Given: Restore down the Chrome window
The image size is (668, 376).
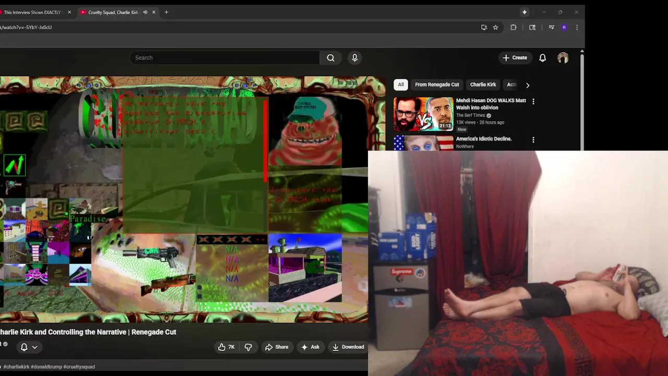Looking at the screenshot, I should point(560,12).
